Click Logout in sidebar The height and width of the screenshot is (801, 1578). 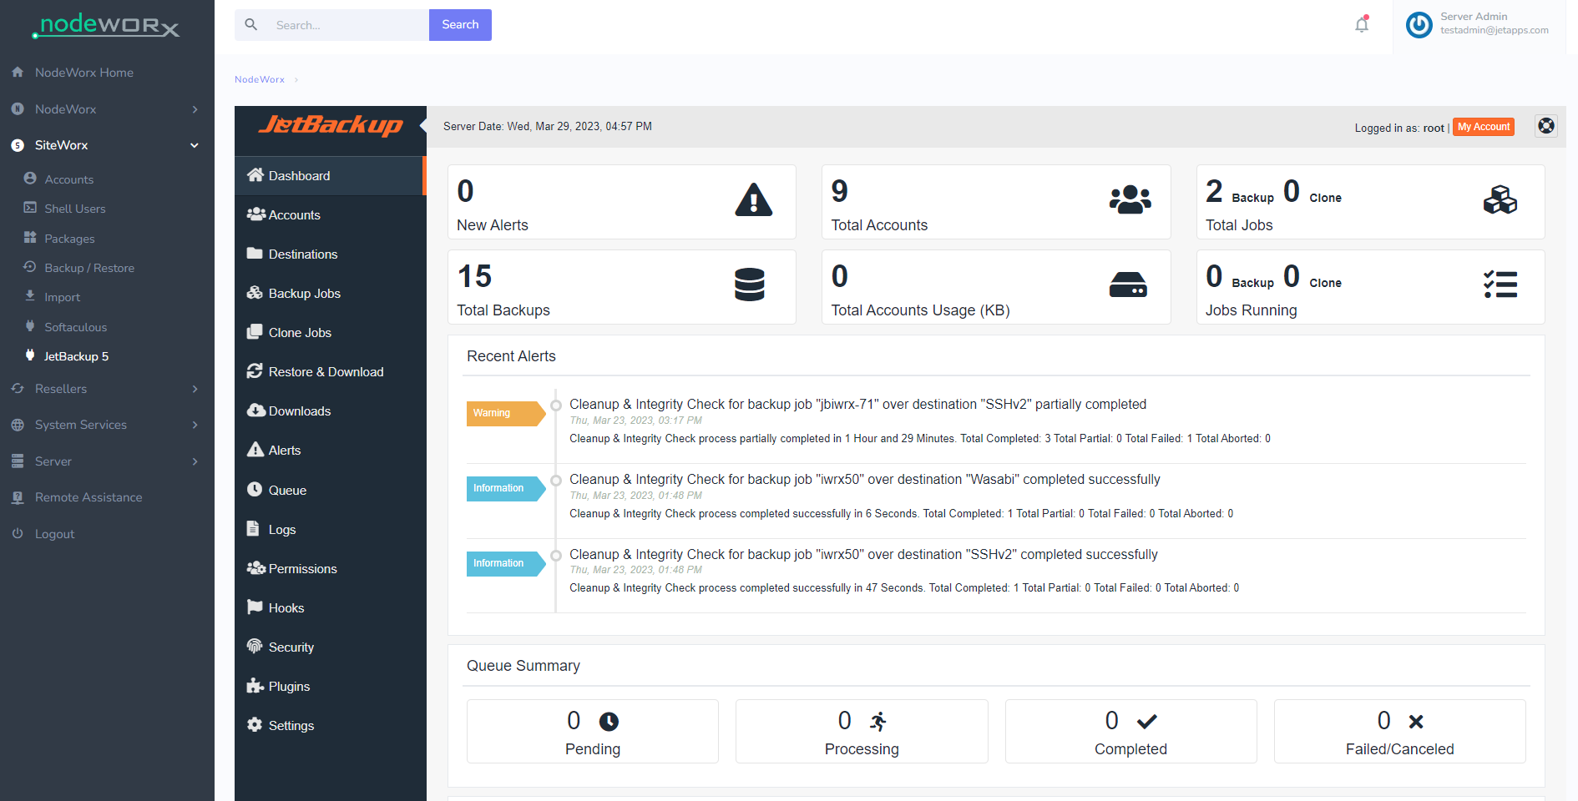tap(54, 534)
